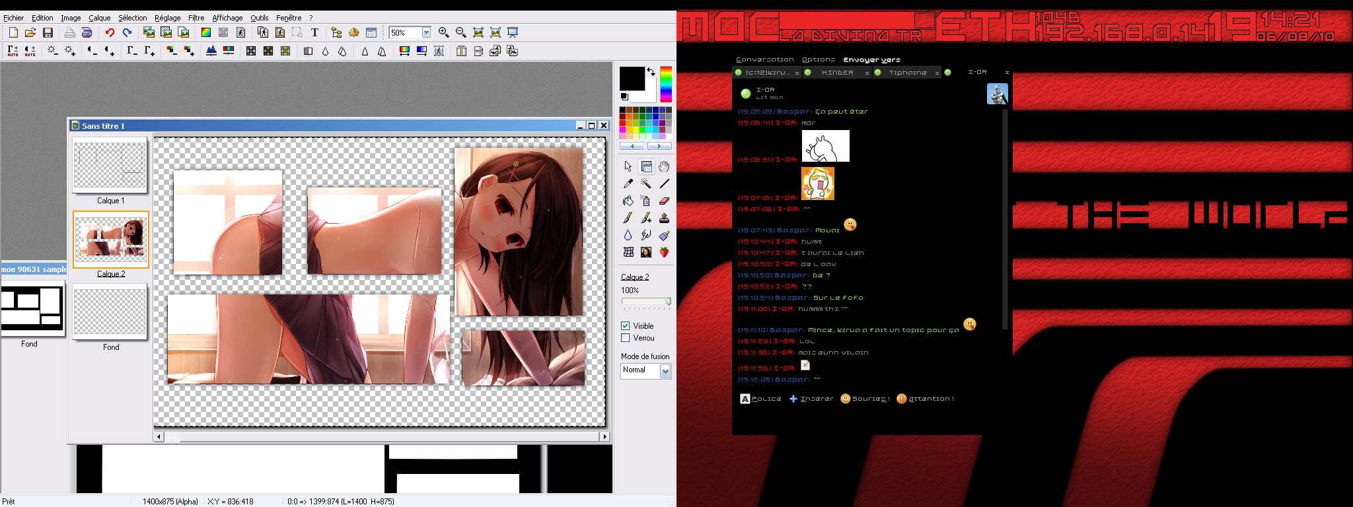Switch to the Tiphaine chat tab

coord(907,73)
